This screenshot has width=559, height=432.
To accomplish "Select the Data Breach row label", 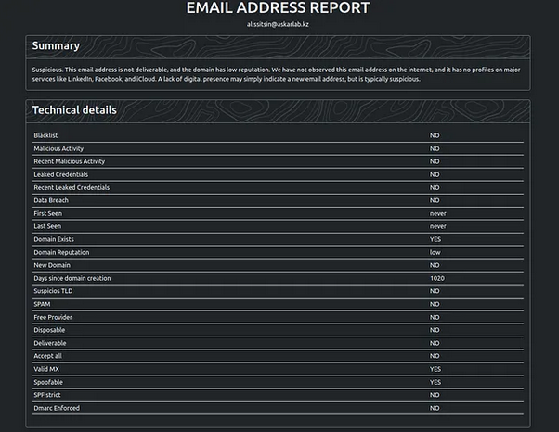I will point(51,200).
